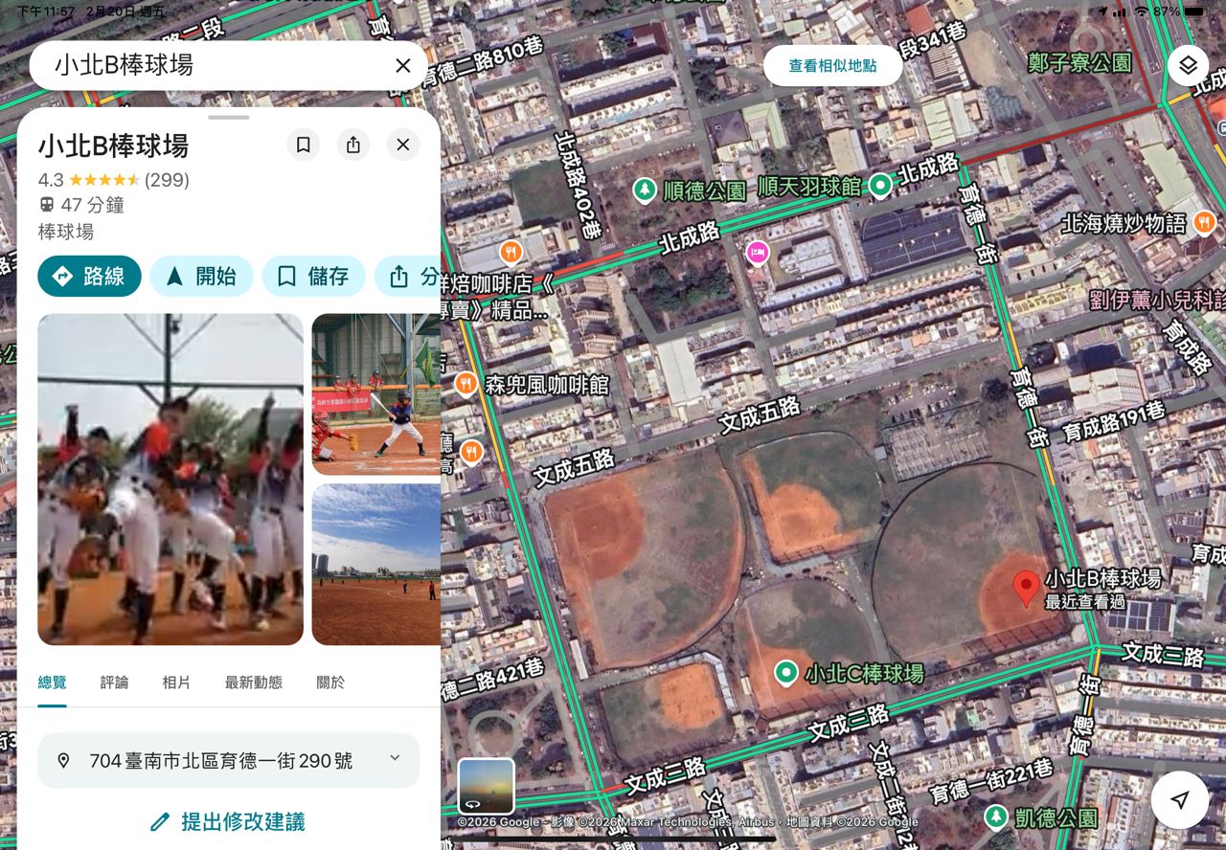Tap 查看相似地點 button

click(x=832, y=66)
